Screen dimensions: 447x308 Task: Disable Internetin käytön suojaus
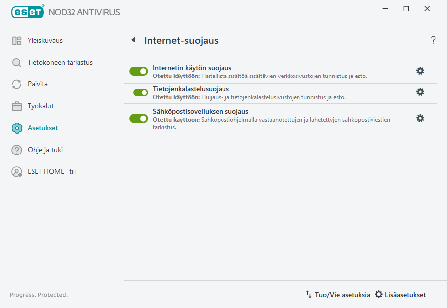tap(139, 71)
